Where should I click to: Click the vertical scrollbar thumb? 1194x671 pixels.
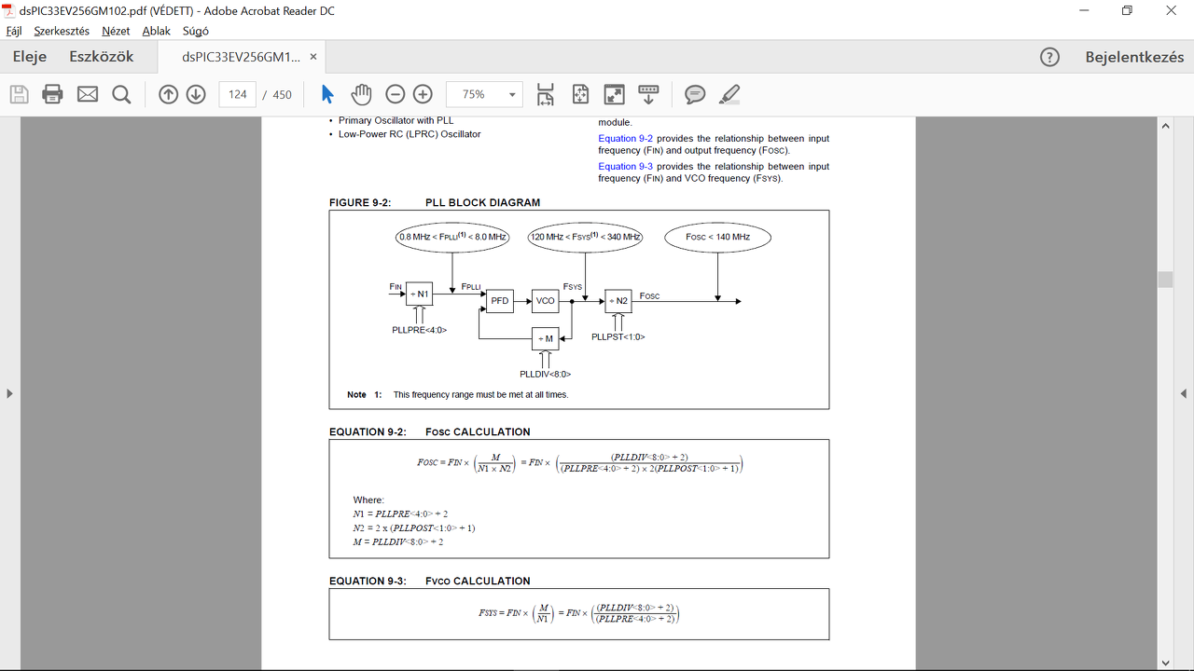[1165, 280]
